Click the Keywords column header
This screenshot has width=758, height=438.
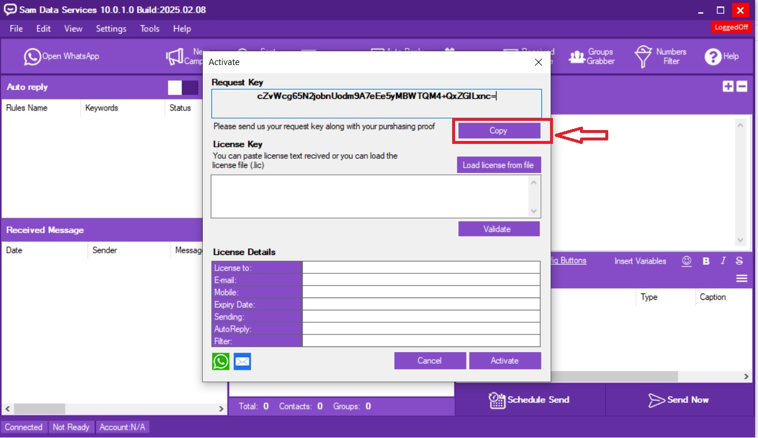point(102,108)
